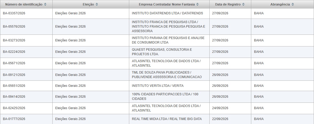Sort table by Número de identificação header text
Image resolution: width=314 pixels, height=124 pixels.
click(x=24, y=4)
